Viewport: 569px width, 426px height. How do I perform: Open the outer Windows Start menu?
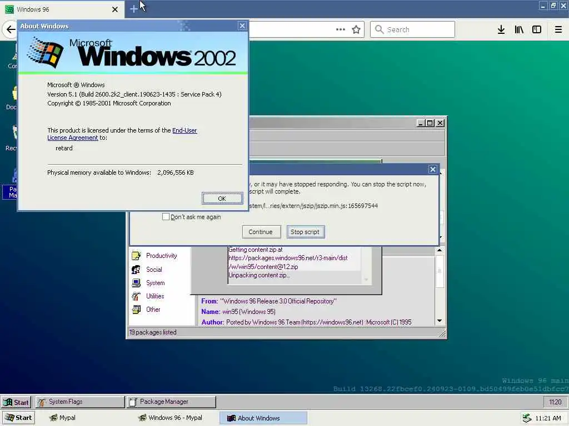[19, 418]
